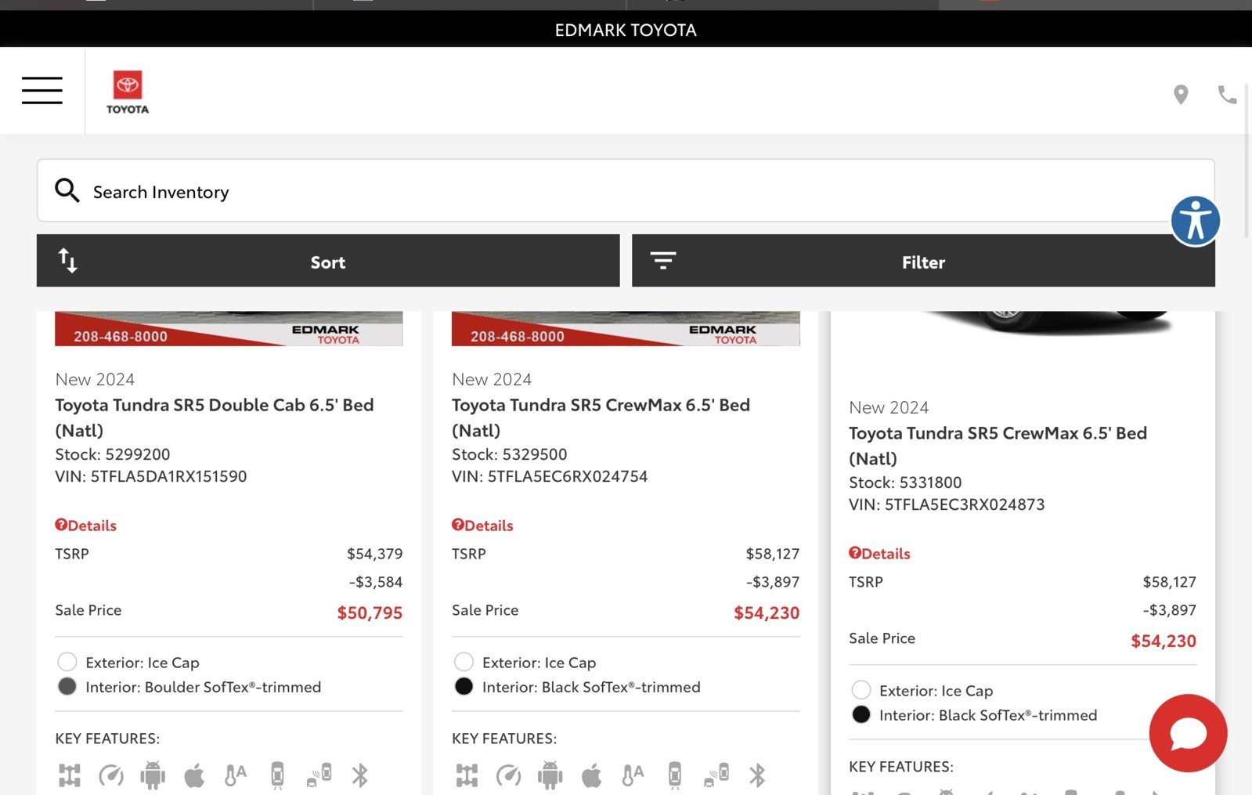Tap the phone call icon
The width and height of the screenshot is (1252, 795).
1227,95
